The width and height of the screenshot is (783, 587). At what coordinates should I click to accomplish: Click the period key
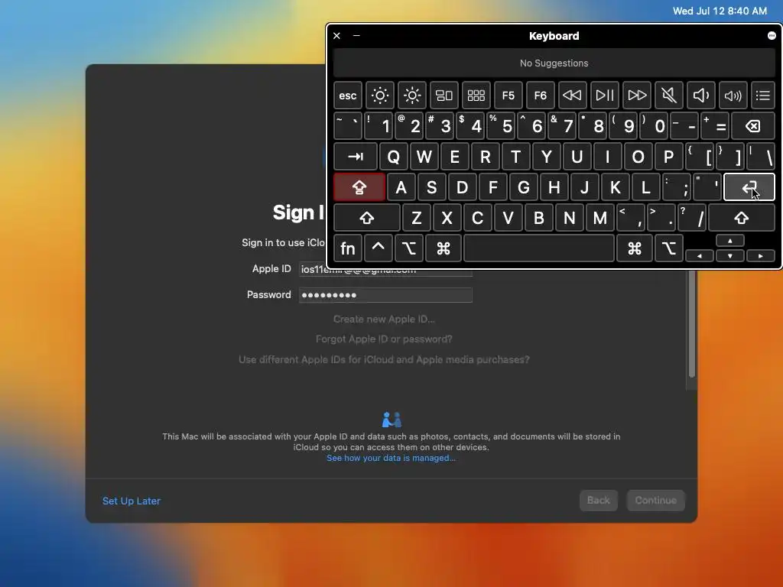661,218
